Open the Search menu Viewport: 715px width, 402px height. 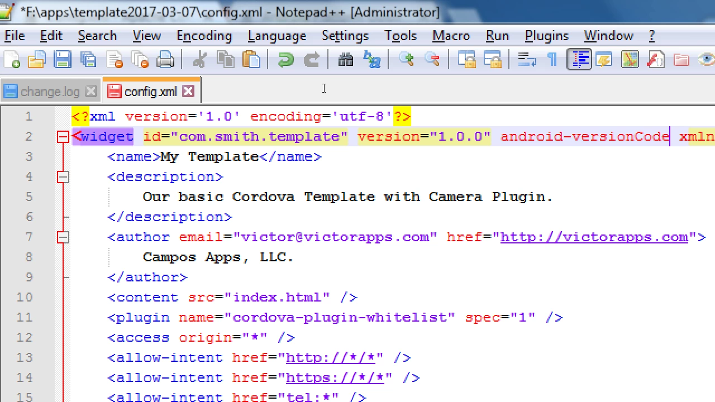click(97, 36)
